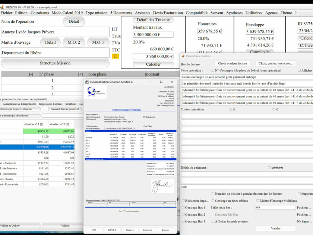Viewport: 313px width, 235px height.
Task: Click the Calculer button
Action: pyautogui.click(x=153, y=64)
